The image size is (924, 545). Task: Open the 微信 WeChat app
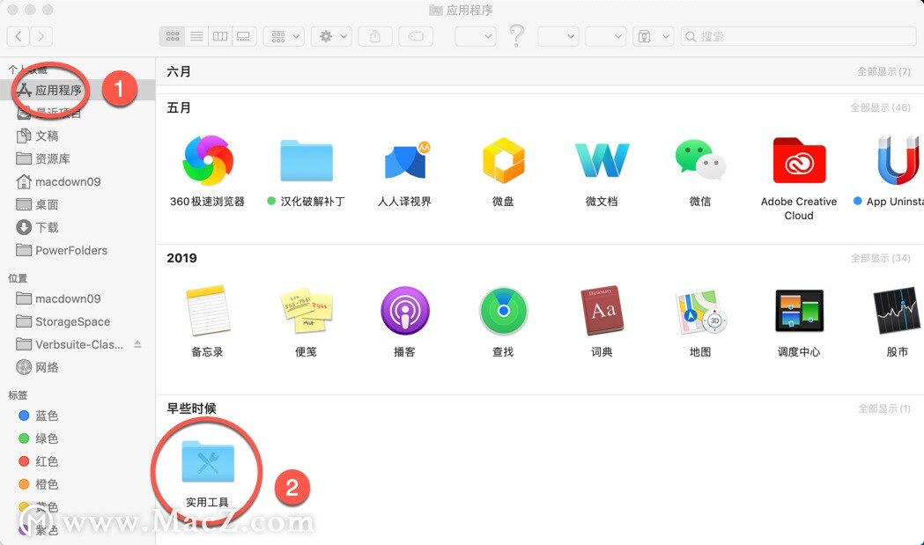[x=700, y=160]
